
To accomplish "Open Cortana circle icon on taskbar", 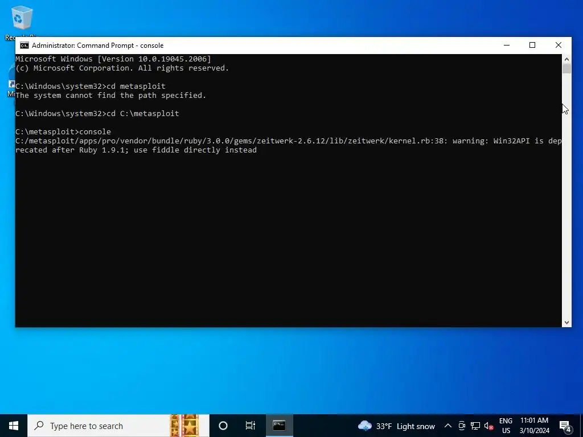I will (223, 426).
